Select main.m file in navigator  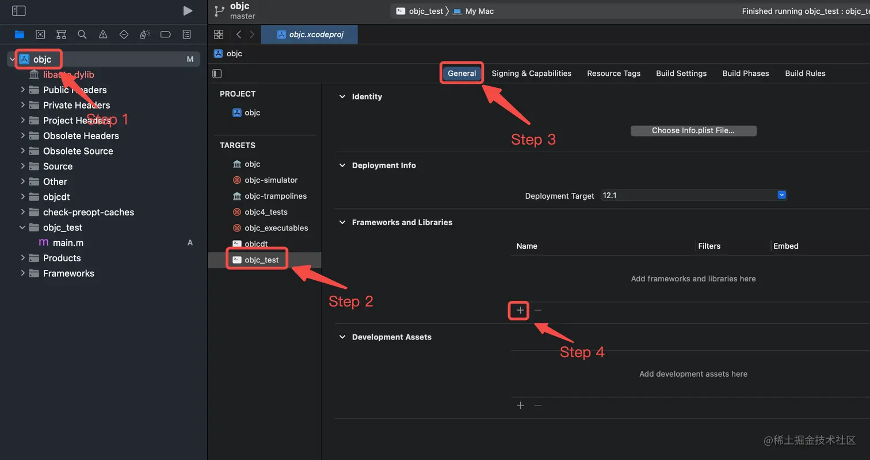point(68,242)
